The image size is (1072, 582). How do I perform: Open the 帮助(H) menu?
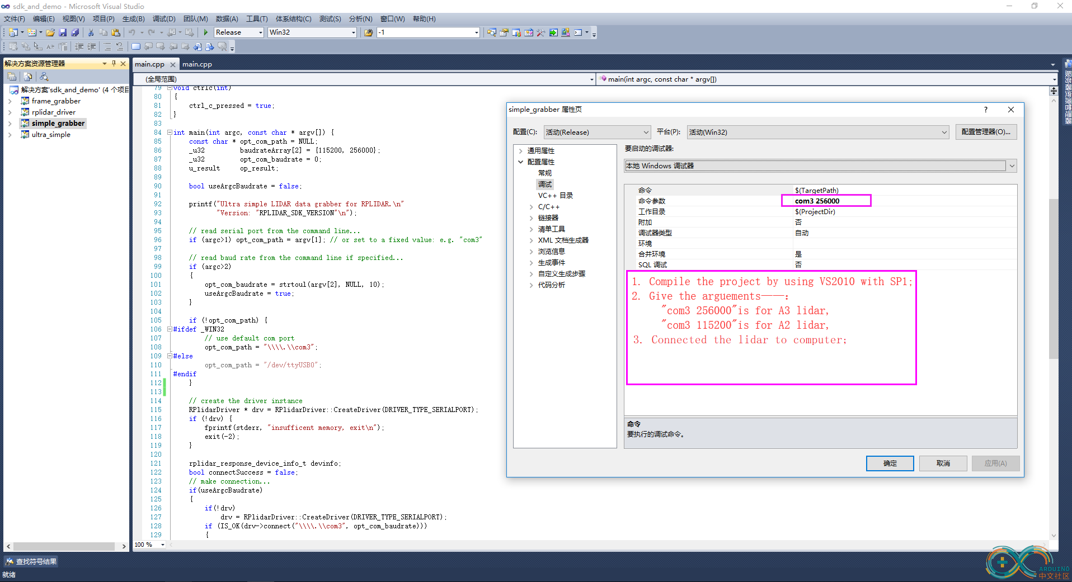click(x=424, y=19)
